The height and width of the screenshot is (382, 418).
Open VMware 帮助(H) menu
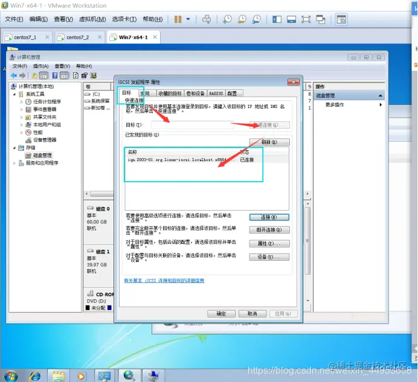152,19
